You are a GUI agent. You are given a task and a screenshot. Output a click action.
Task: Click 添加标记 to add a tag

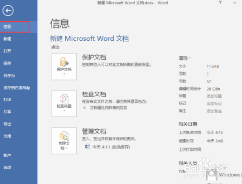point(214,104)
